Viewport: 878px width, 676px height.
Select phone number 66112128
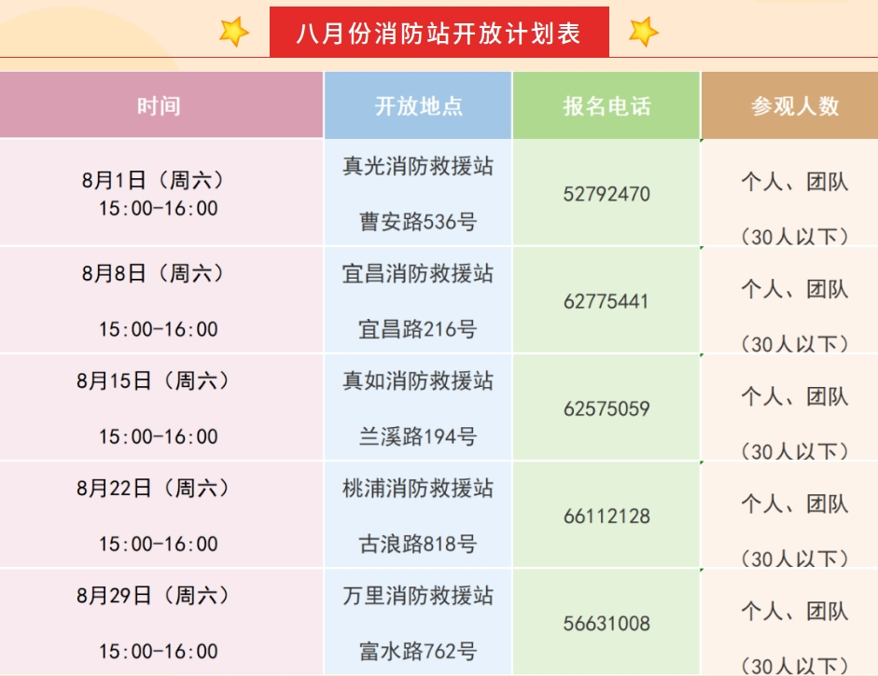click(606, 517)
